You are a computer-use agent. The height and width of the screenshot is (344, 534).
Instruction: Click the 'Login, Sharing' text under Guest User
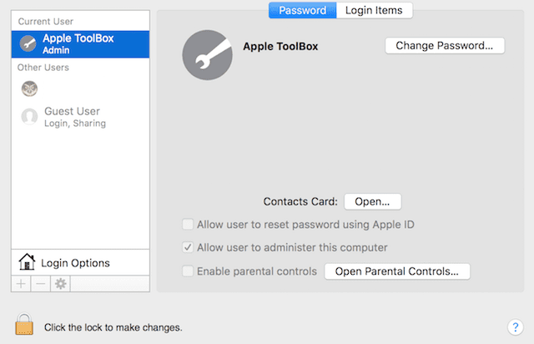pos(75,123)
